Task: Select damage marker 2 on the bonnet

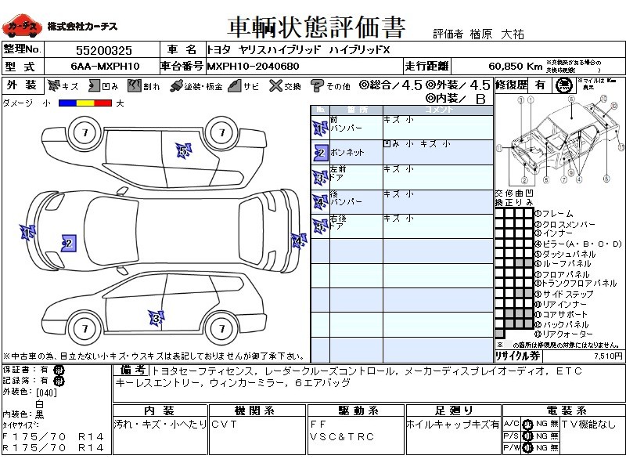Action: pyautogui.click(x=68, y=244)
